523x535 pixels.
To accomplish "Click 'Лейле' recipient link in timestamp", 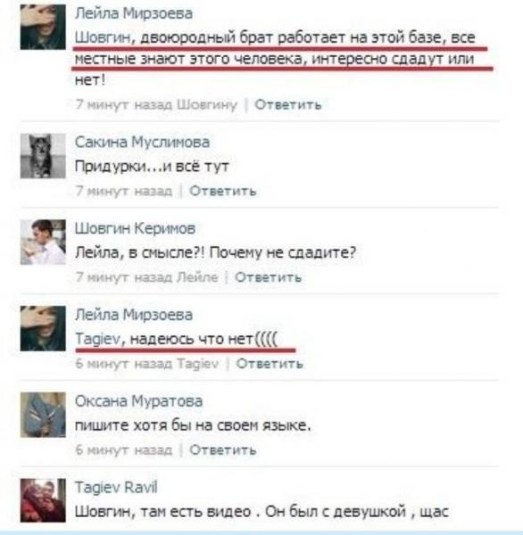I will (197, 277).
